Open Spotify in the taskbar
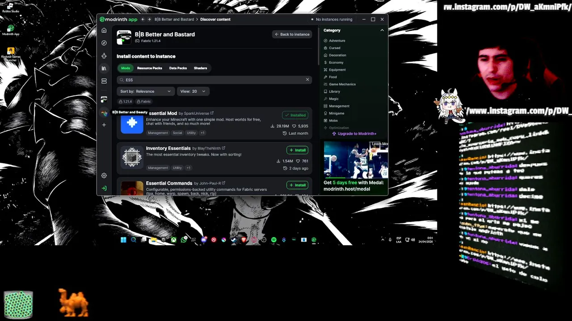Image resolution: width=572 pixels, height=321 pixels. [273, 240]
